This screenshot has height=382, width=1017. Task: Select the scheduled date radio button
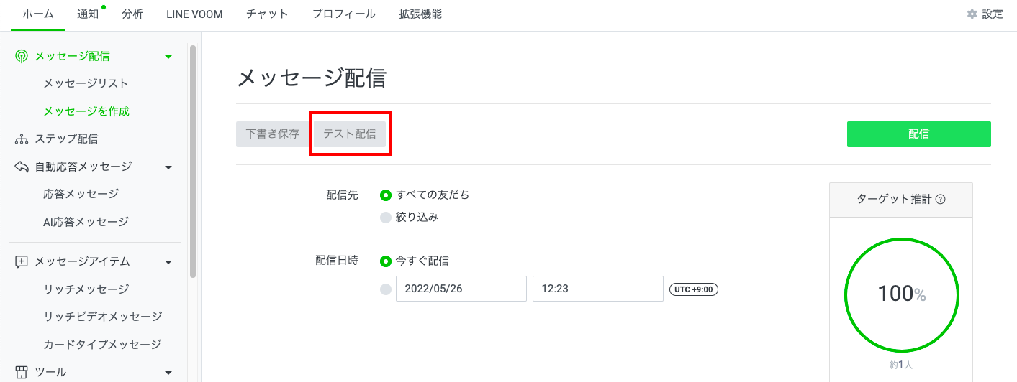coord(386,289)
